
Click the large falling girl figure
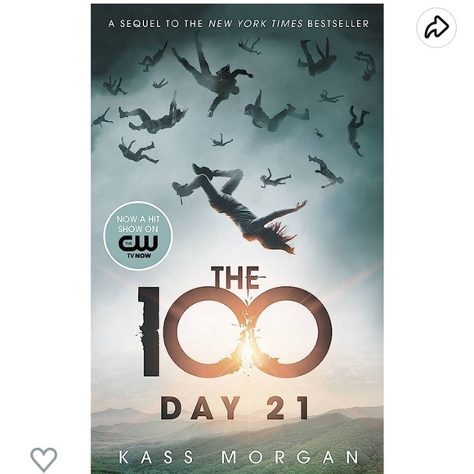click(239, 207)
